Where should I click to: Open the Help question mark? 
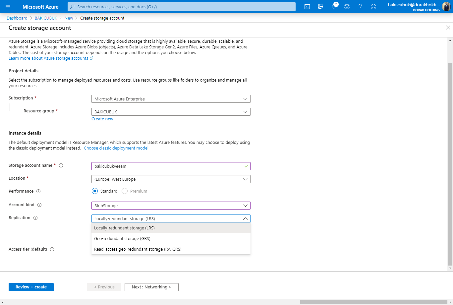pyautogui.click(x=360, y=7)
